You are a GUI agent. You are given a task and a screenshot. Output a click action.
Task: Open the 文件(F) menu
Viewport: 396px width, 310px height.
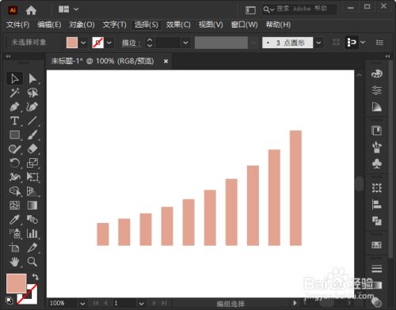18,25
